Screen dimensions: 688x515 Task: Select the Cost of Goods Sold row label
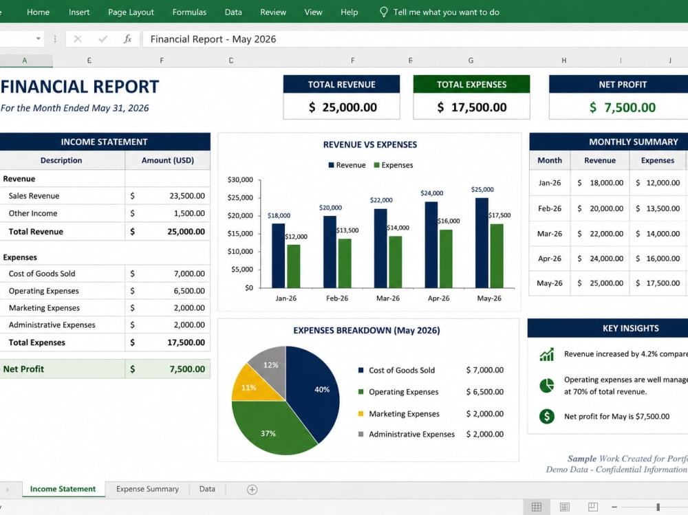click(x=42, y=274)
